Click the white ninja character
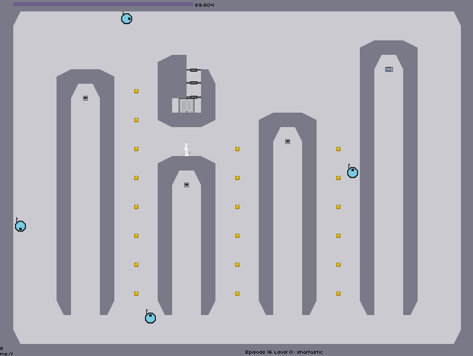This screenshot has height=356, width=473. pyautogui.click(x=187, y=150)
